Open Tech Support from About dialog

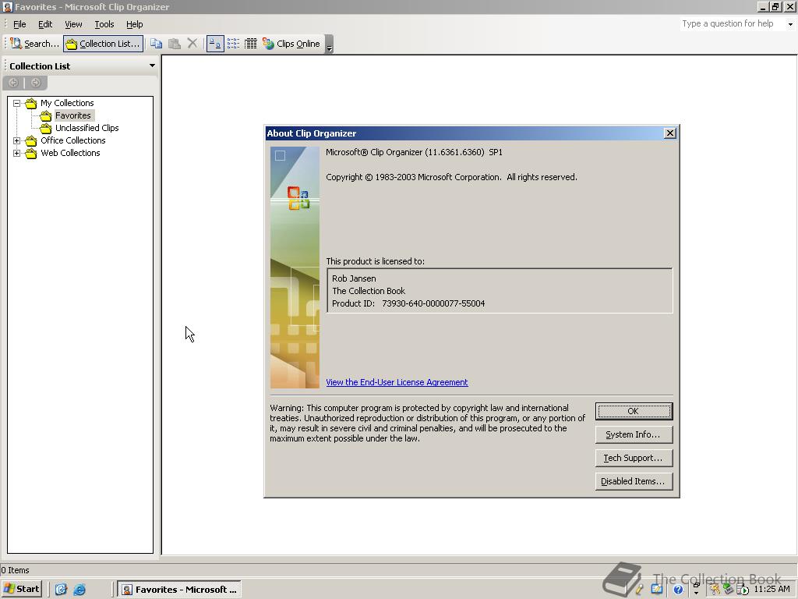(x=634, y=458)
